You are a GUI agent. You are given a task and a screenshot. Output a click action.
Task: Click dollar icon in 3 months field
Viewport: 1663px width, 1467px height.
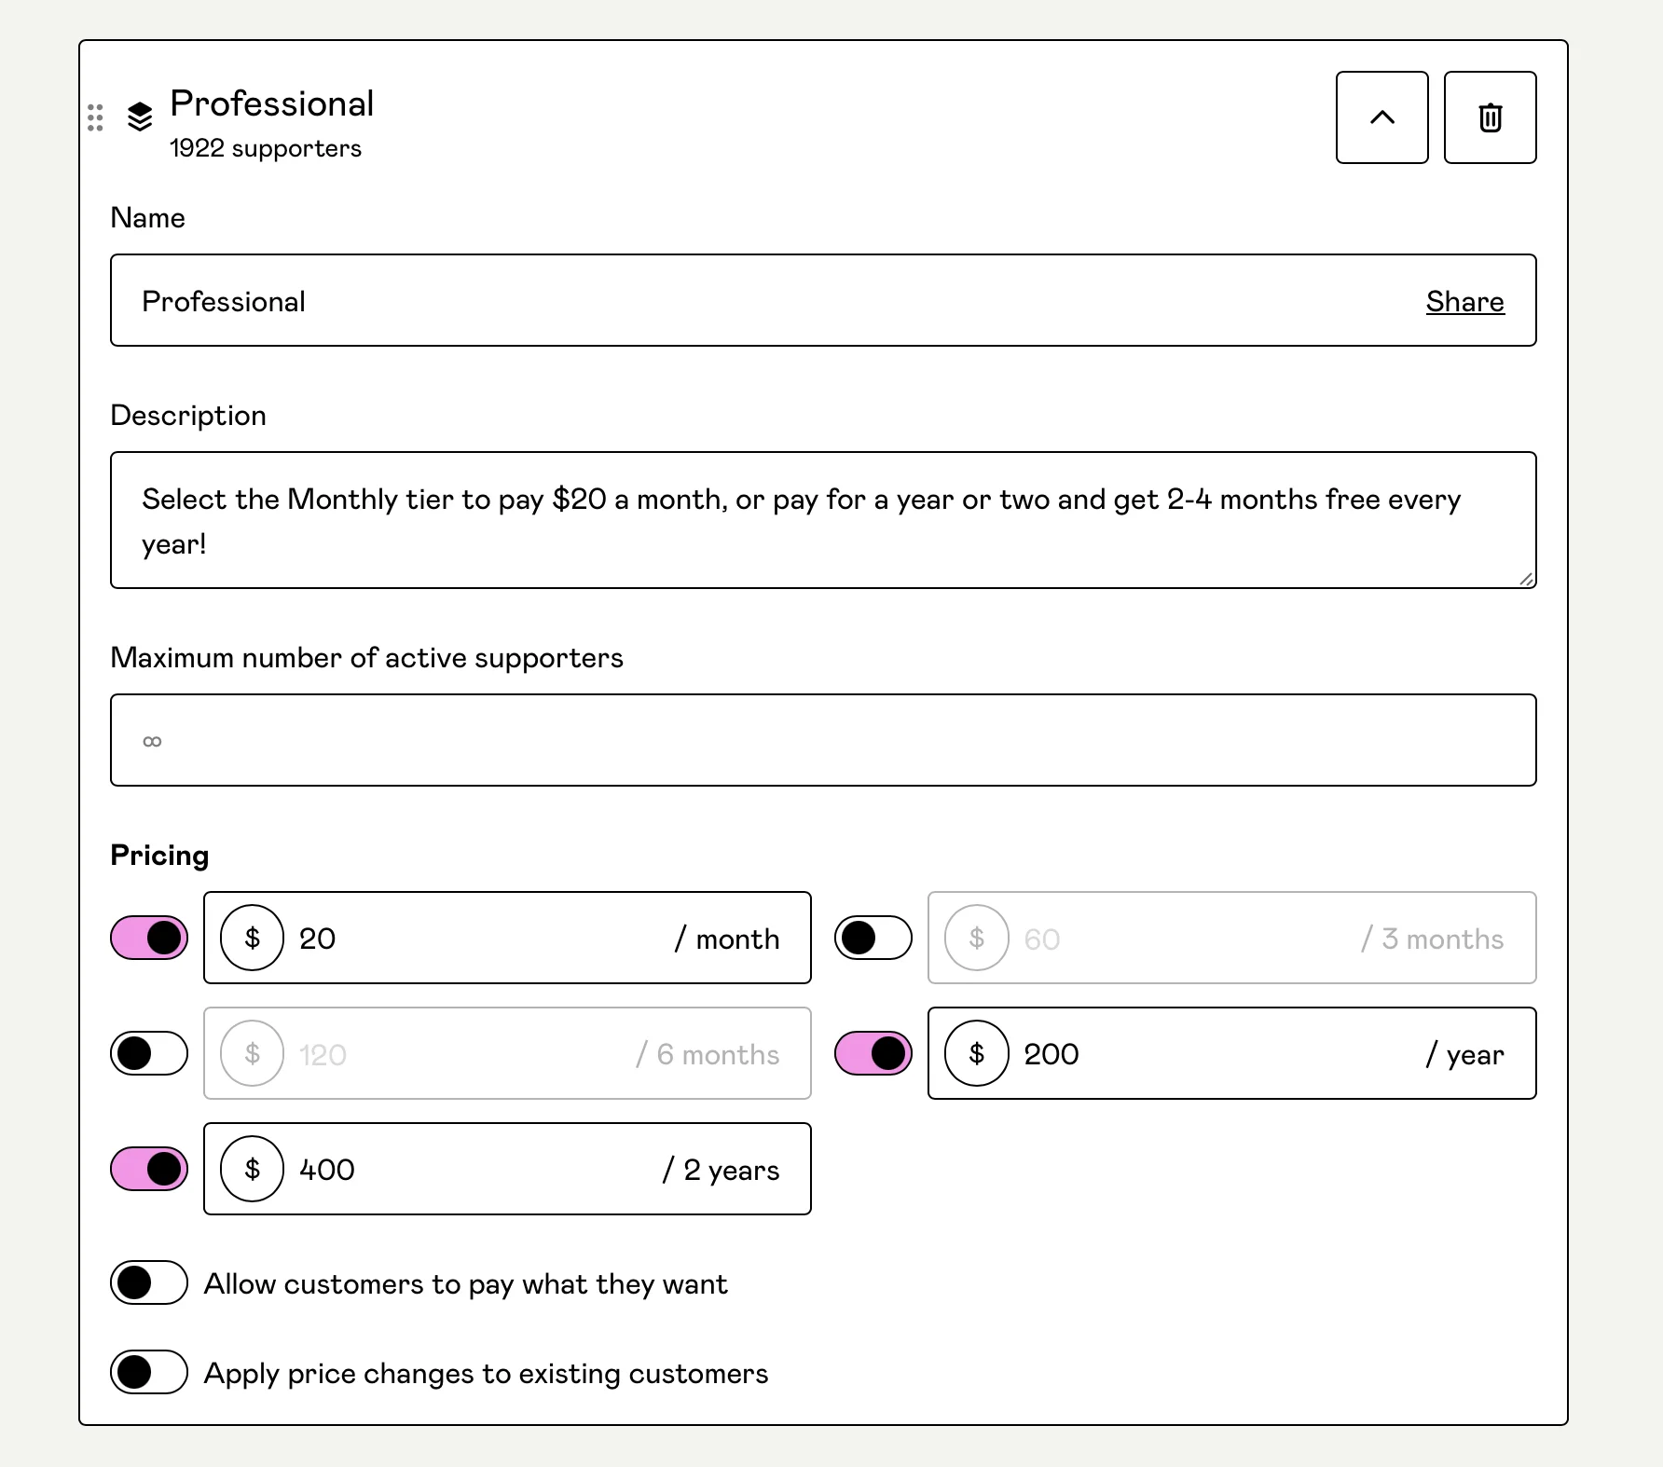point(976,938)
